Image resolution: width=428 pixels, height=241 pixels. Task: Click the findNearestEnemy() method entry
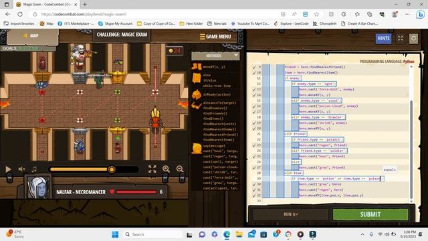[x=219, y=129]
